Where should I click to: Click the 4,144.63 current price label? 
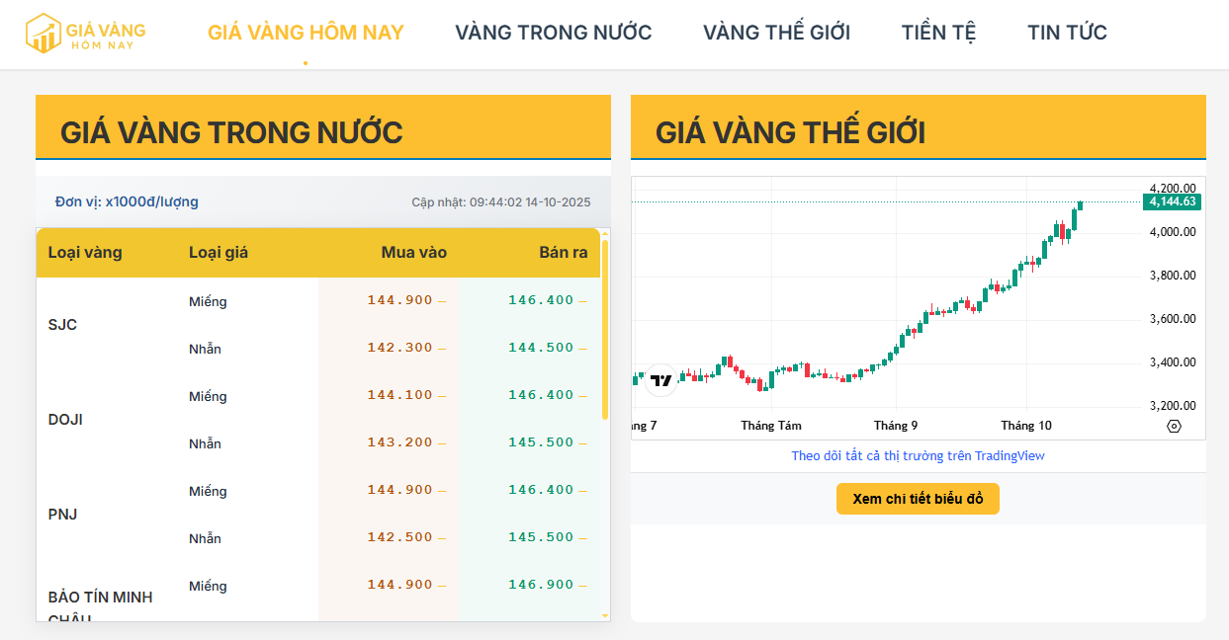1173,201
